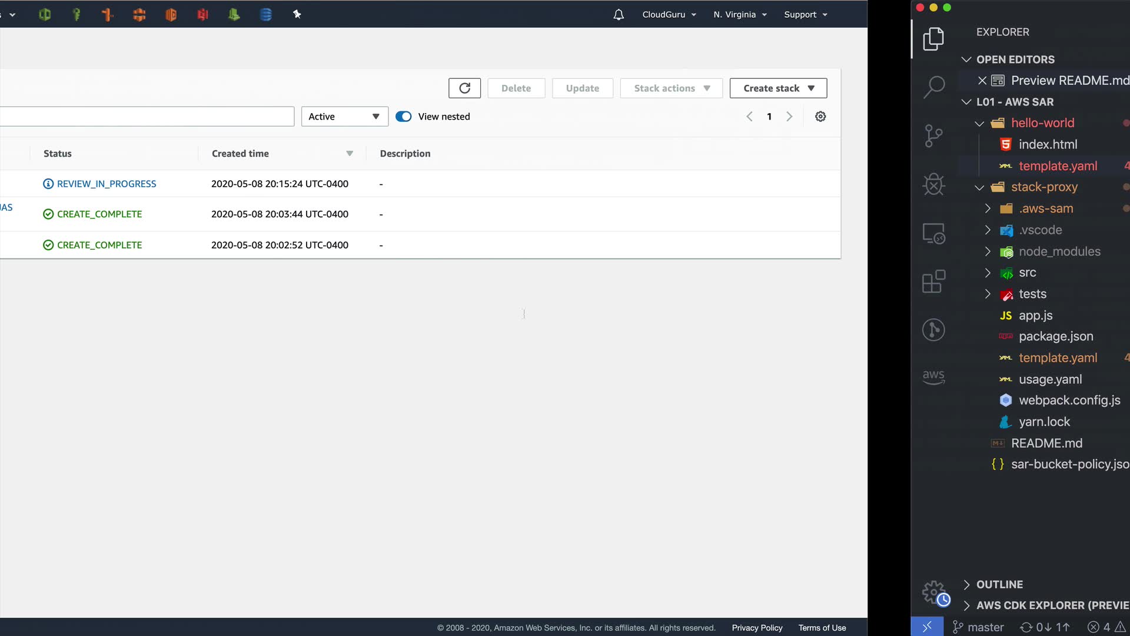Open the VS Code Search view
Viewport: 1130px width, 636px height.
click(x=933, y=87)
